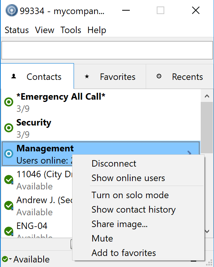This screenshot has height=267, width=214.
Task: Click the 11046 contact available status icon
Action: pos(9,180)
